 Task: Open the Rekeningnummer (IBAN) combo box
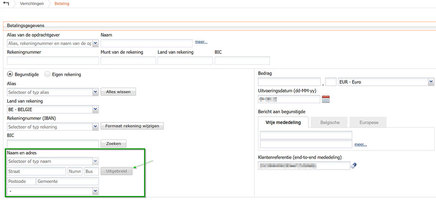point(95,126)
